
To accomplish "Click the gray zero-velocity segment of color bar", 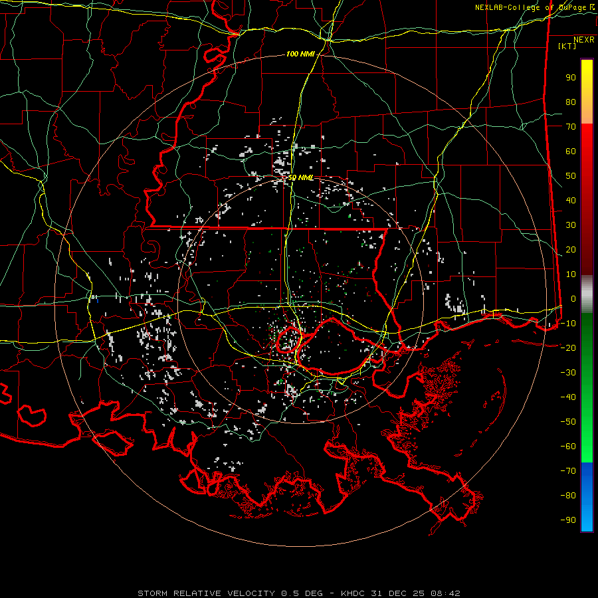I will click(x=587, y=294).
